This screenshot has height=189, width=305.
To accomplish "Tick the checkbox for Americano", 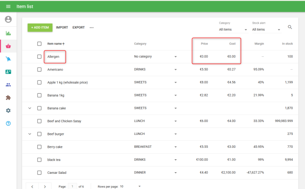I will [39, 70].
